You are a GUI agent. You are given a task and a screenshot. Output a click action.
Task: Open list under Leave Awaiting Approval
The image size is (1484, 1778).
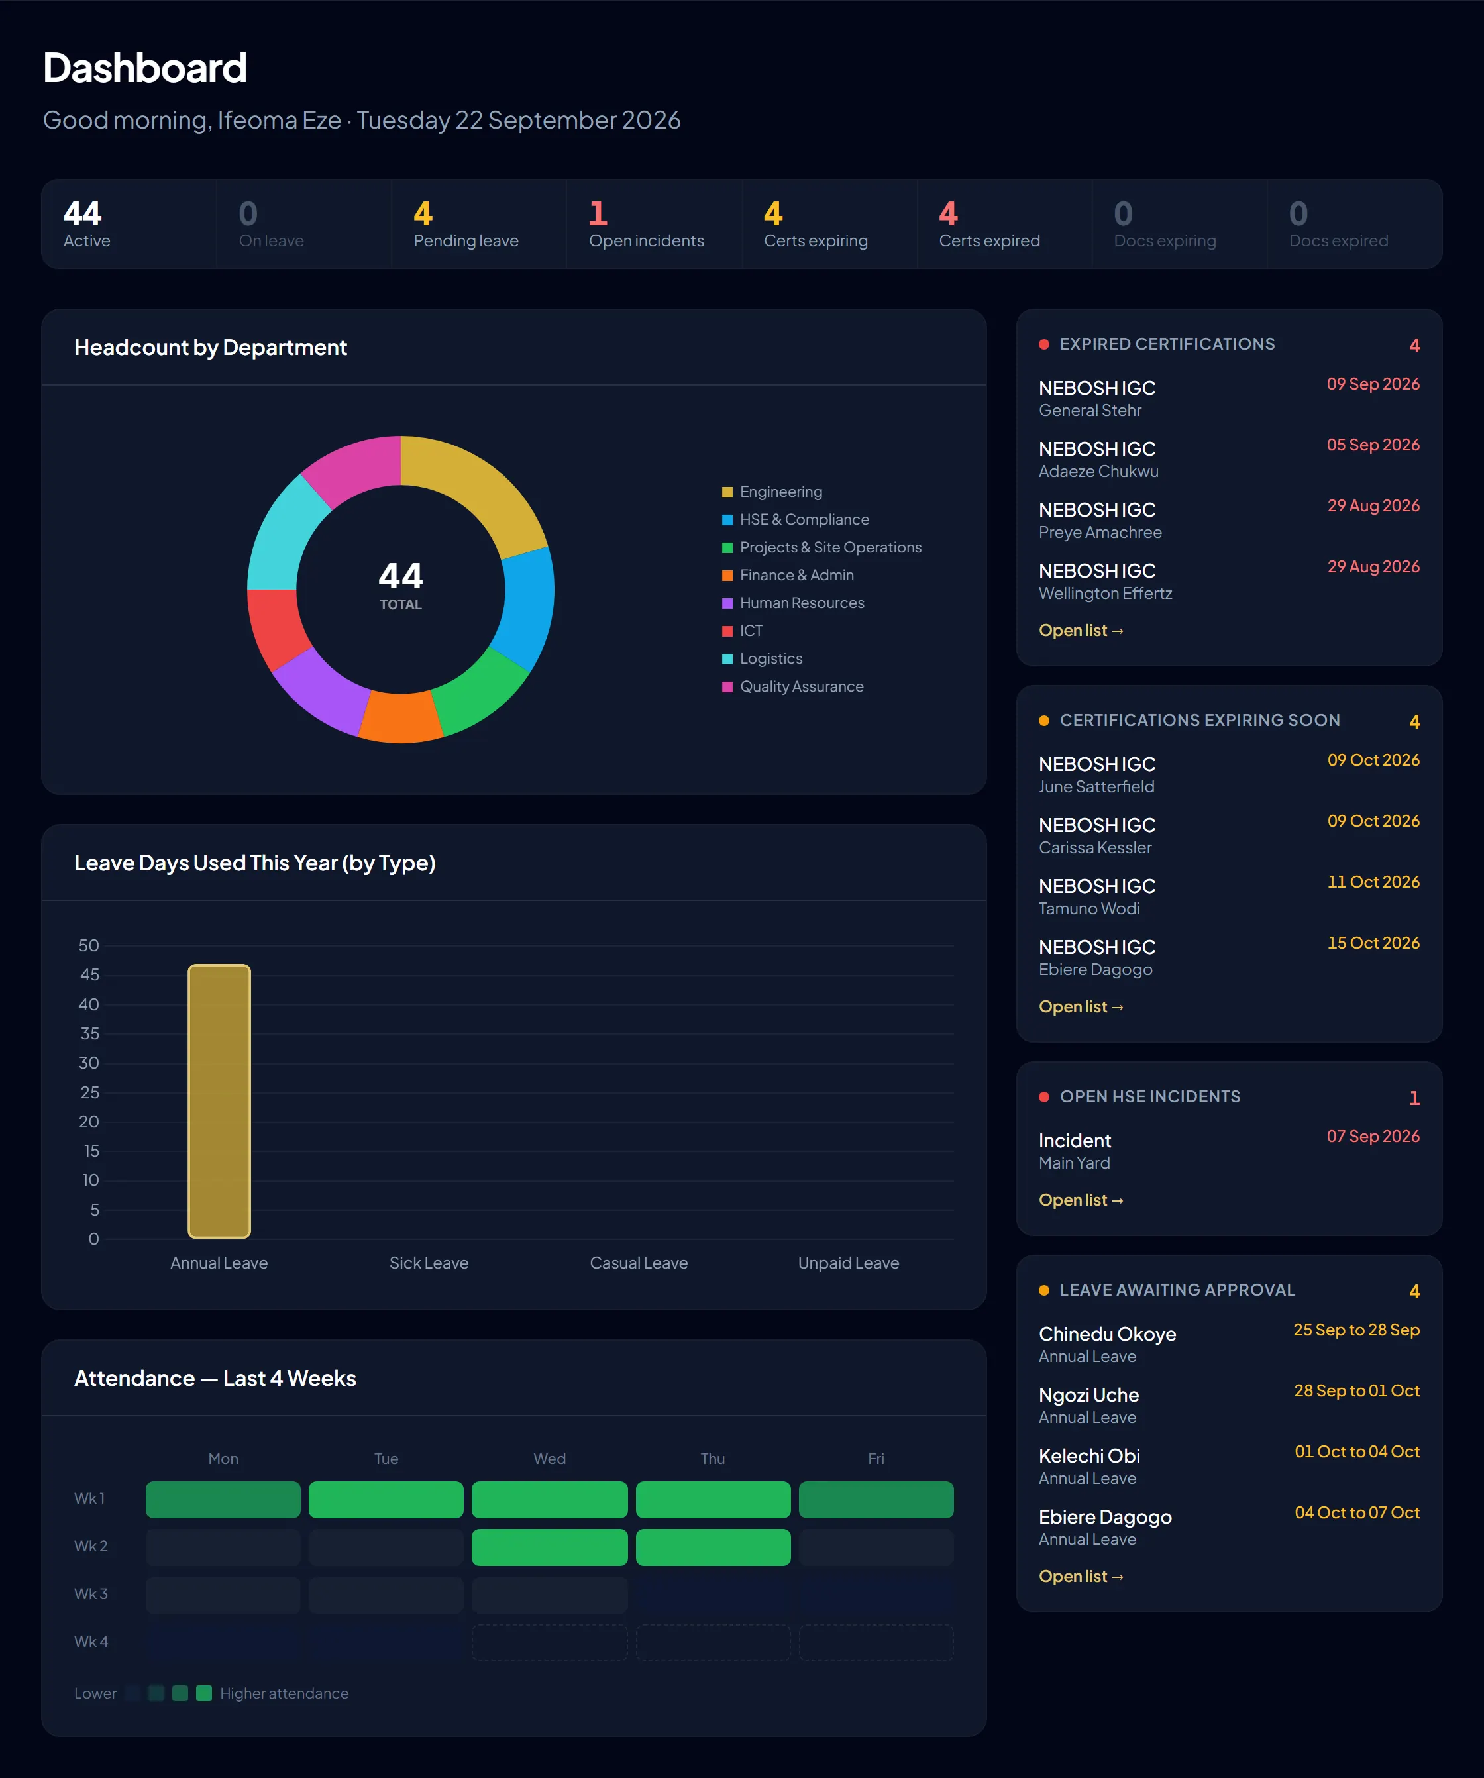pos(1080,1576)
